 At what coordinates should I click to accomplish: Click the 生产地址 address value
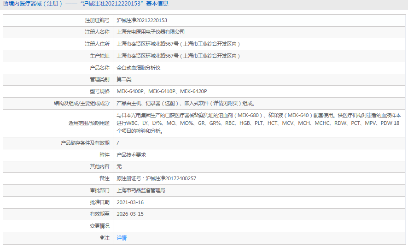[x=179, y=56]
